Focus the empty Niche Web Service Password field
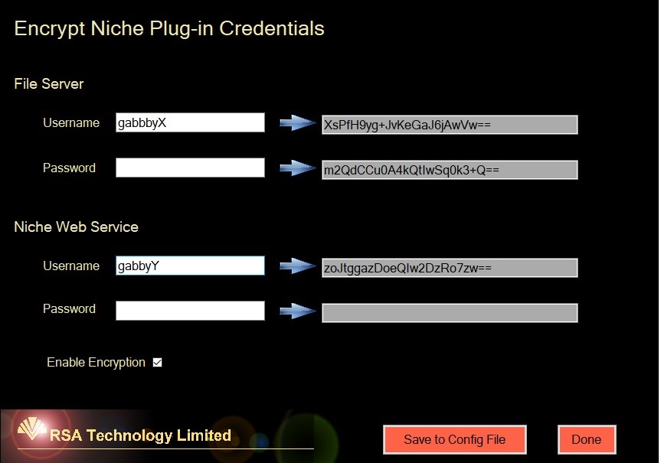This screenshot has height=463, width=661. 190,310
